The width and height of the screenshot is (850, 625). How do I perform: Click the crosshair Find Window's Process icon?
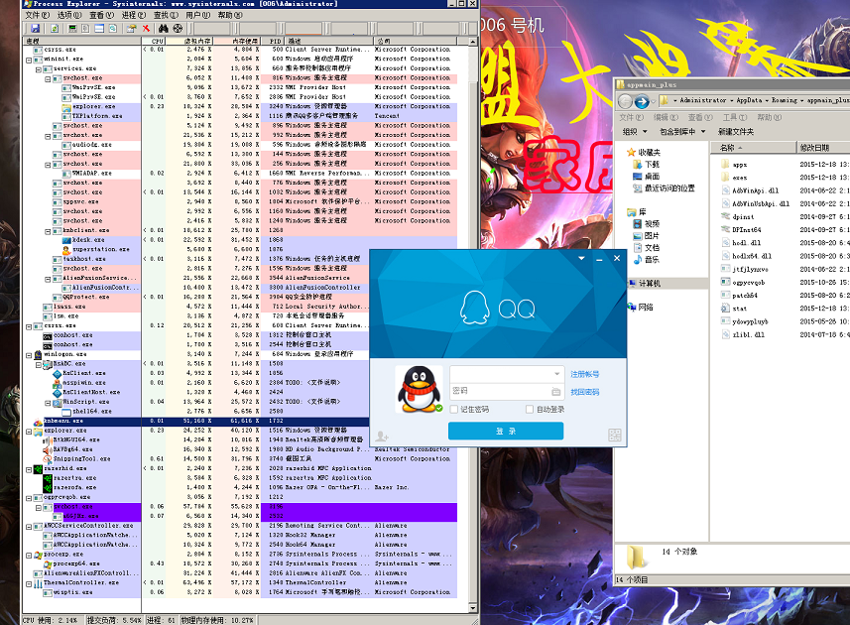click(178, 28)
